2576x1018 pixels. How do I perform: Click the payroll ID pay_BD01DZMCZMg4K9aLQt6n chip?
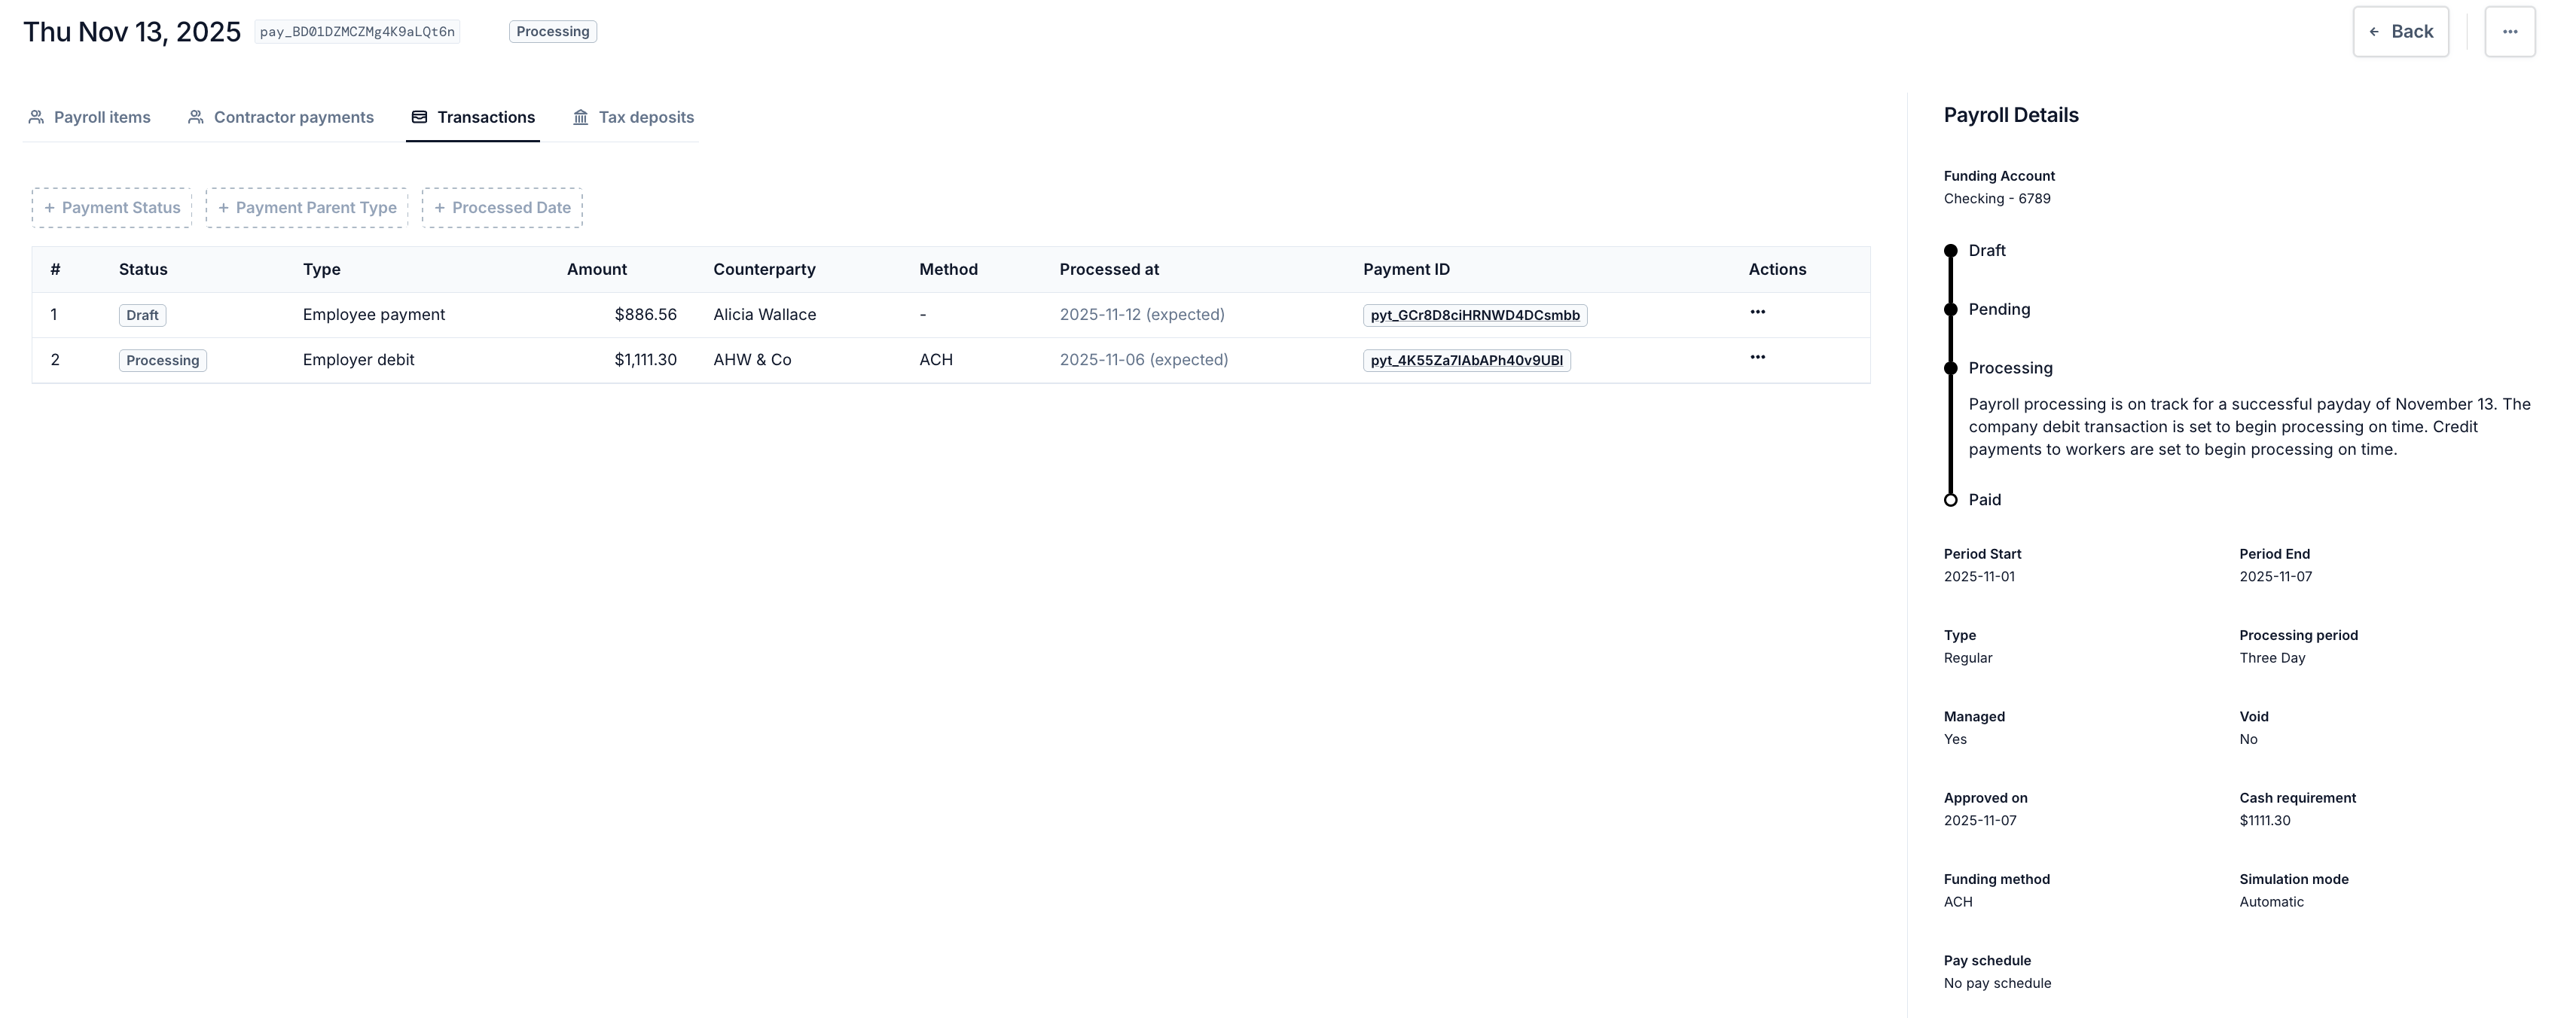(x=357, y=32)
